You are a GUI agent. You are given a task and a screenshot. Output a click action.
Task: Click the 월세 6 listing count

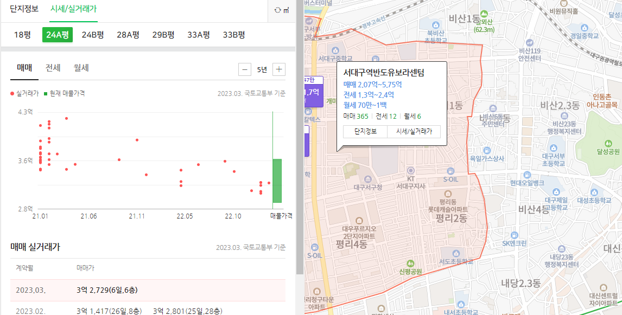(412, 116)
